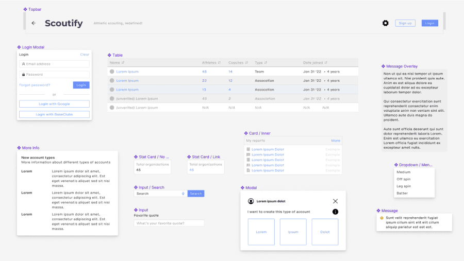The width and height of the screenshot is (464, 261).
Task: Click the user avatar icon in the modal
Action: coord(251,201)
